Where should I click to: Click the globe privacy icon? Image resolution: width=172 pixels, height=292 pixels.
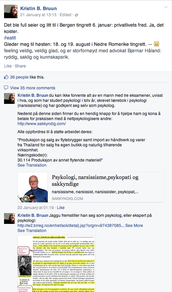[76, 15]
